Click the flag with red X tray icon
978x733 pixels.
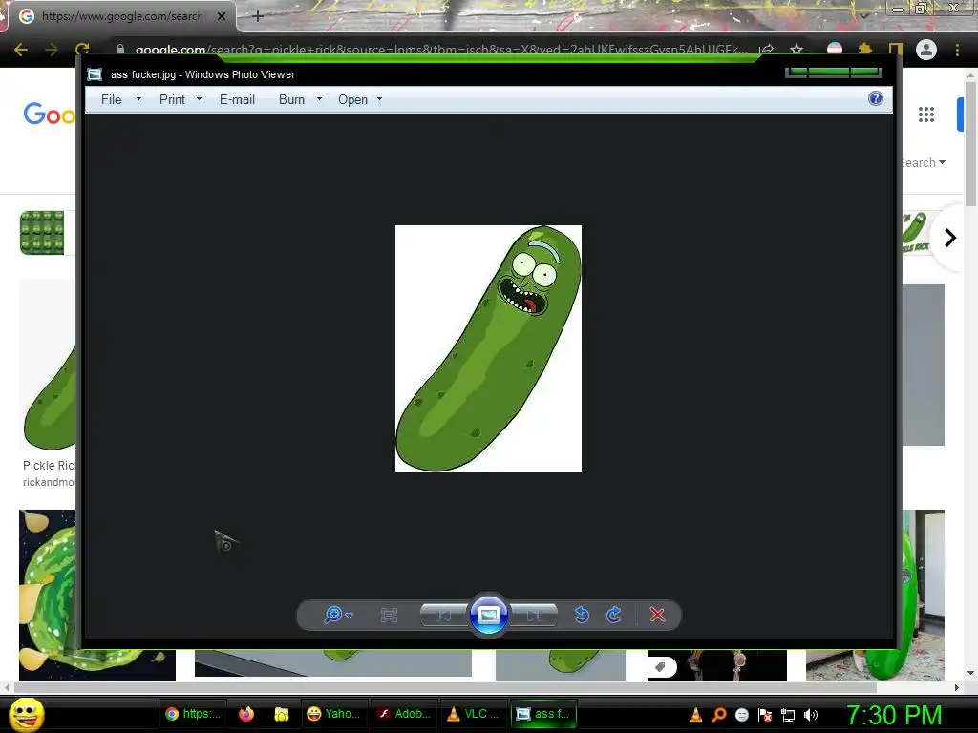click(765, 715)
